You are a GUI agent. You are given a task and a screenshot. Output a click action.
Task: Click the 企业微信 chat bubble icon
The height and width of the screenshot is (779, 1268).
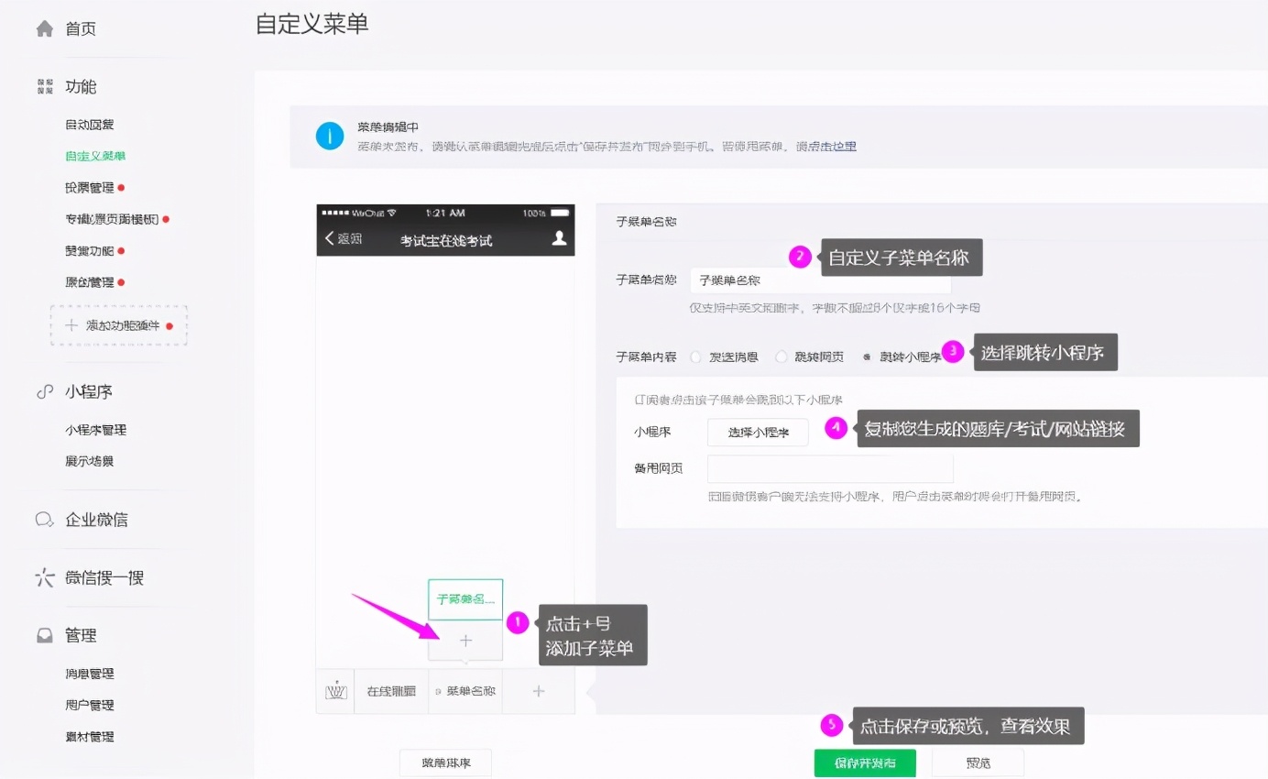click(44, 520)
